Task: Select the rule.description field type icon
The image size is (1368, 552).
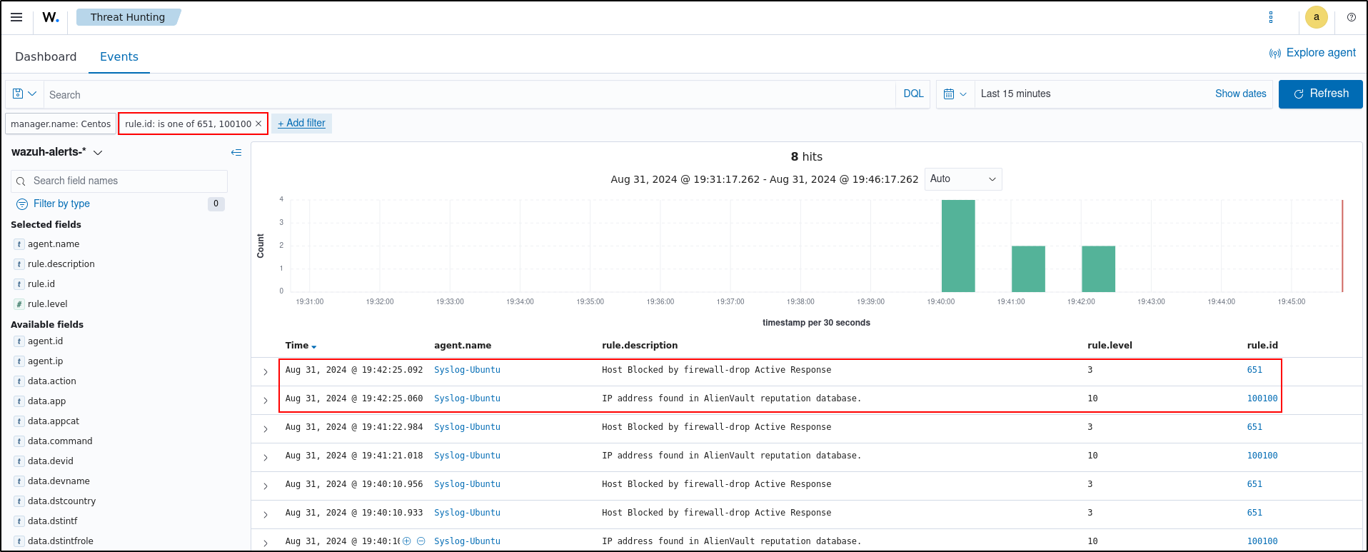Action: click(x=19, y=264)
